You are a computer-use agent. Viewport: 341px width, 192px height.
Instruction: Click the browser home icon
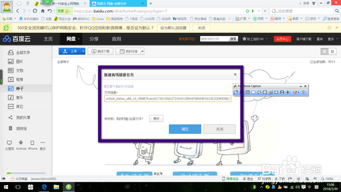[x=43, y=11]
